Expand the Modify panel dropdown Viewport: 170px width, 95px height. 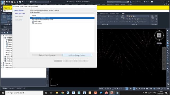point(105,24)
